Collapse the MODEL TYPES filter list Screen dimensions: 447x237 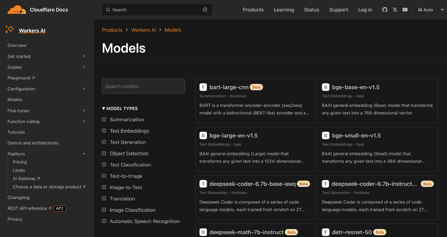[x=103, y=108]
